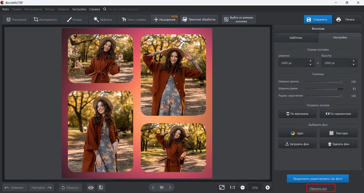Screen dimensions: 364x193
Task: Select top-left collage photo
Action: click(100, 59)
